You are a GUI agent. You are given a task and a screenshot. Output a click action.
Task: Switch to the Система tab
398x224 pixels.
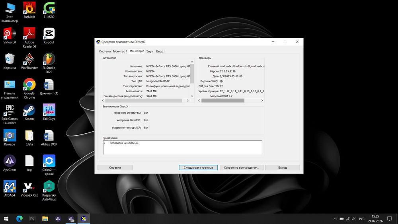tap(105, 51)
